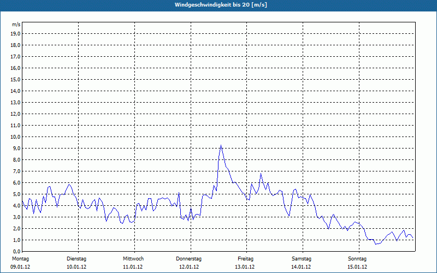Select the date '10.01.12'
The image size is (437, 273).
(76, 267)
